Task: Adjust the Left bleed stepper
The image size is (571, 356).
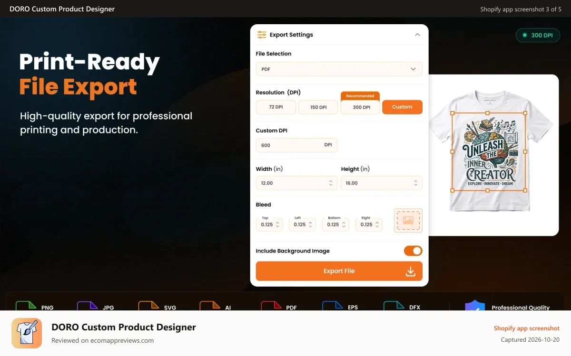Action: click(311, 225)
